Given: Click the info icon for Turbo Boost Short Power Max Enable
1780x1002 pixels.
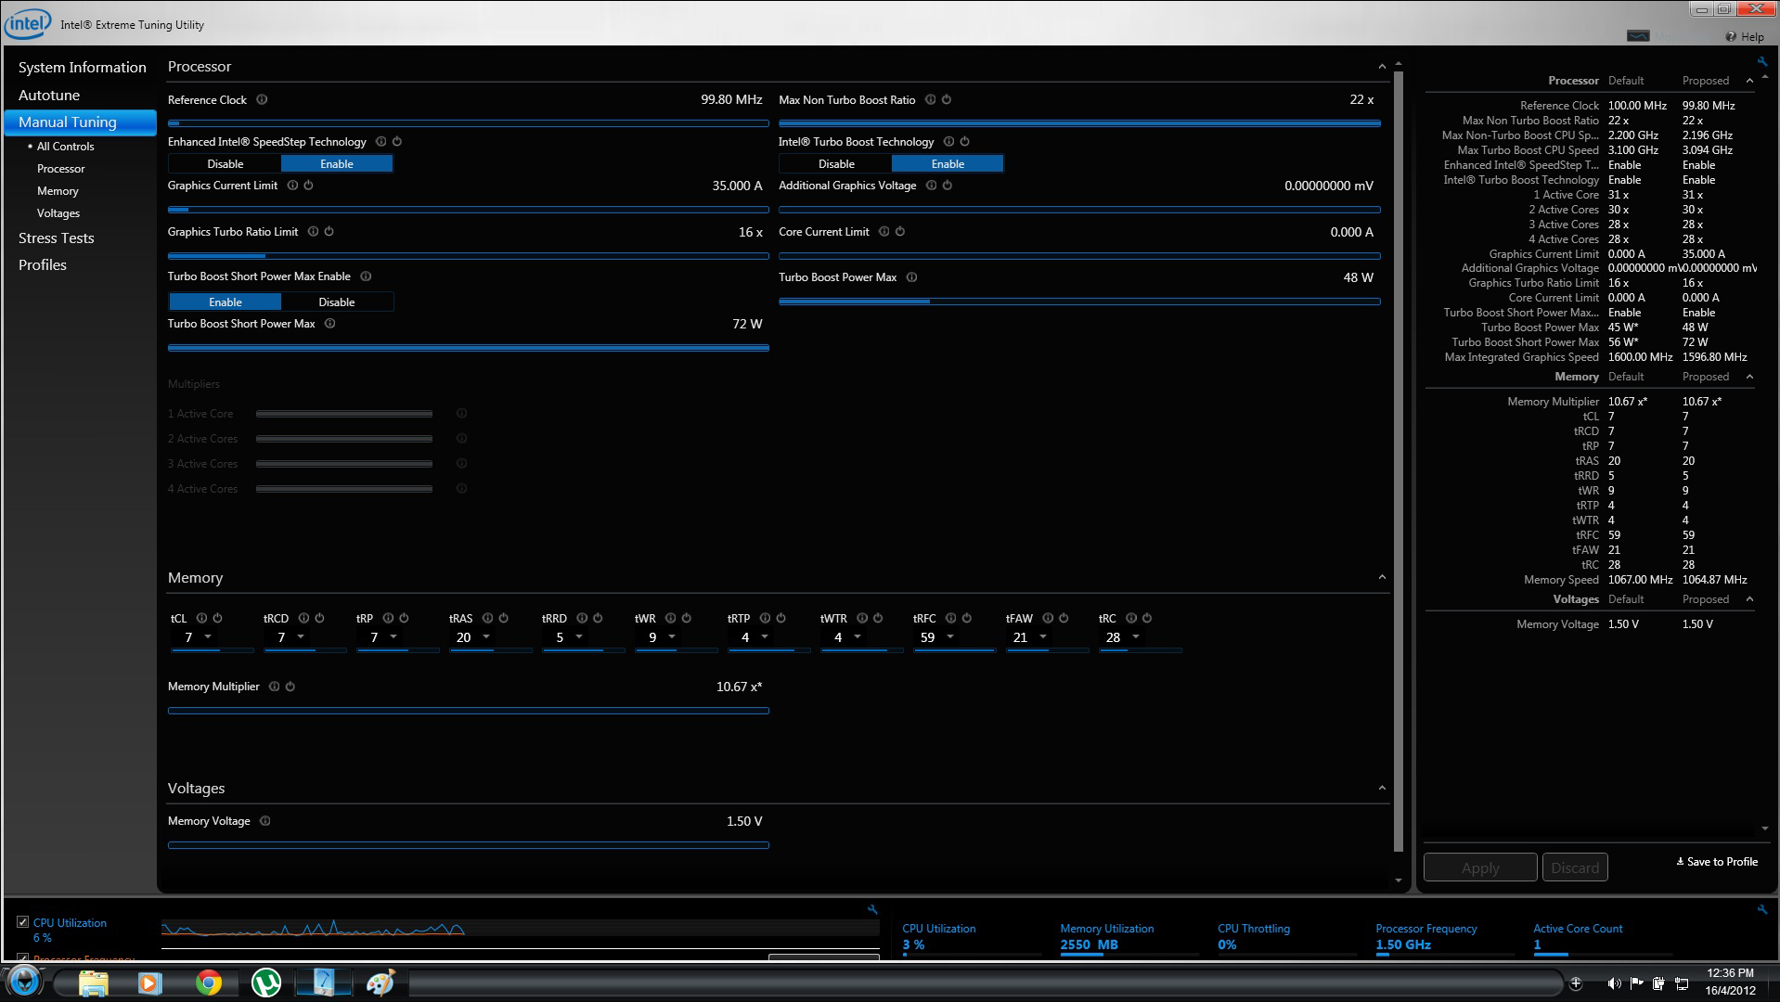Looking at the screenshot, I should (x=366, y=276).
